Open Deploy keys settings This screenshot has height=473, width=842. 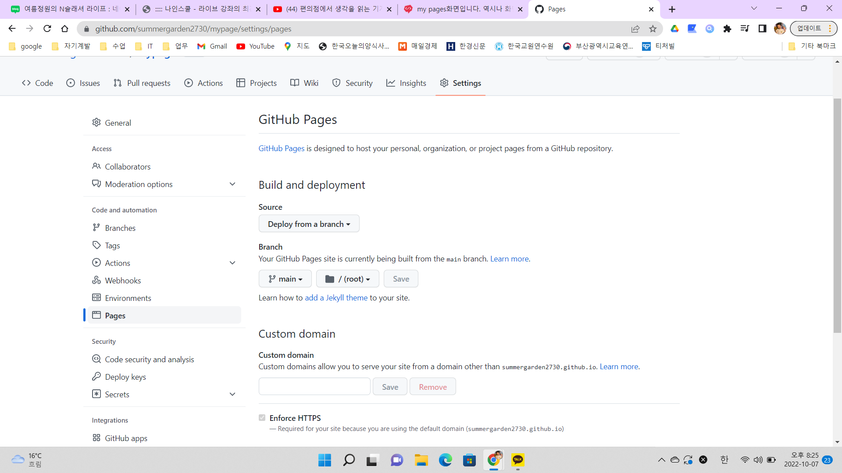[x=164, y=377]
